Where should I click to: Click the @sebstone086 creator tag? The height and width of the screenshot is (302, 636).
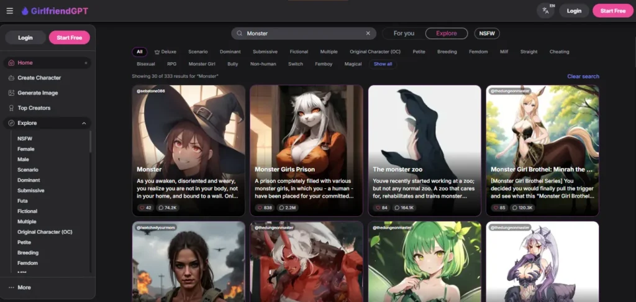click(x=151, y=91)
